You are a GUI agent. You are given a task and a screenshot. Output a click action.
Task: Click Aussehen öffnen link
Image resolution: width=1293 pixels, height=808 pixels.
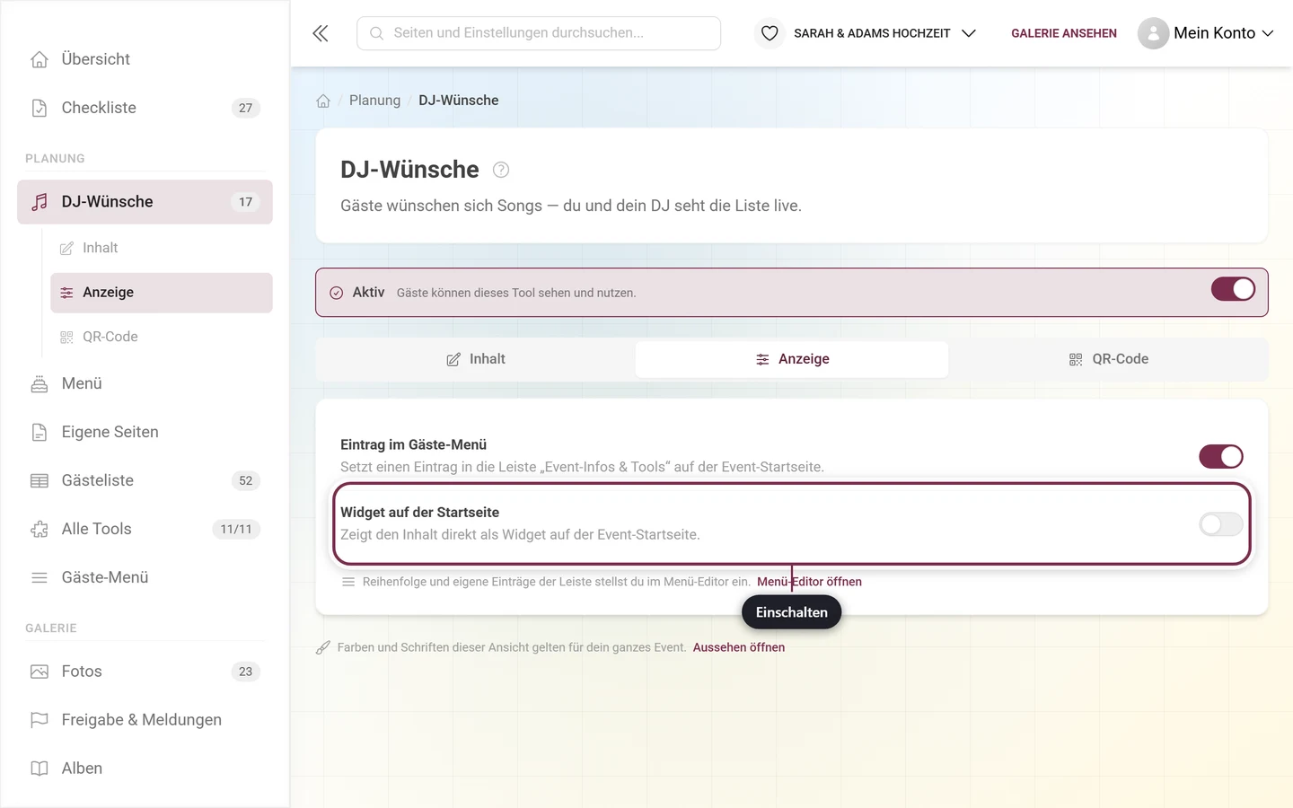(739, 647)
